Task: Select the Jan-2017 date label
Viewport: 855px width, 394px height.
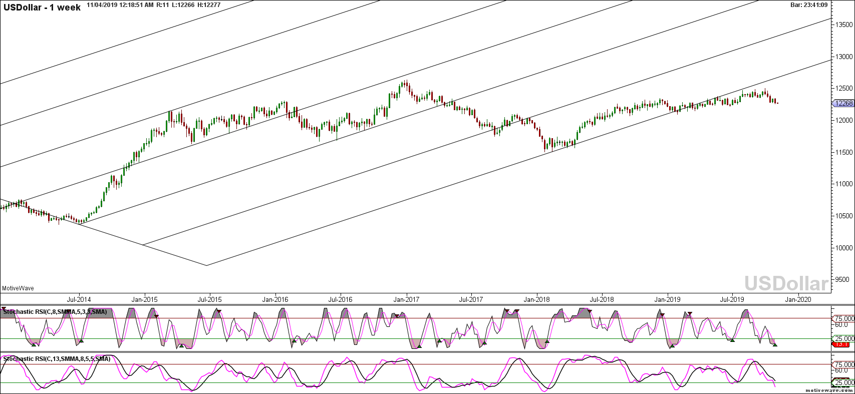Action: tap(406, 299)
